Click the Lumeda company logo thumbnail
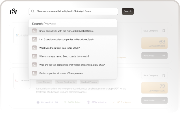The image size is (180, 114). coord(22,81)
